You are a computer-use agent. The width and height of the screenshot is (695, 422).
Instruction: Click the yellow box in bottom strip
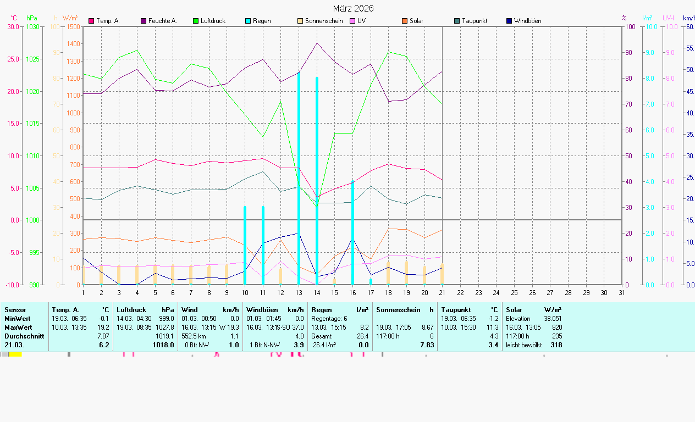[15, 354]
